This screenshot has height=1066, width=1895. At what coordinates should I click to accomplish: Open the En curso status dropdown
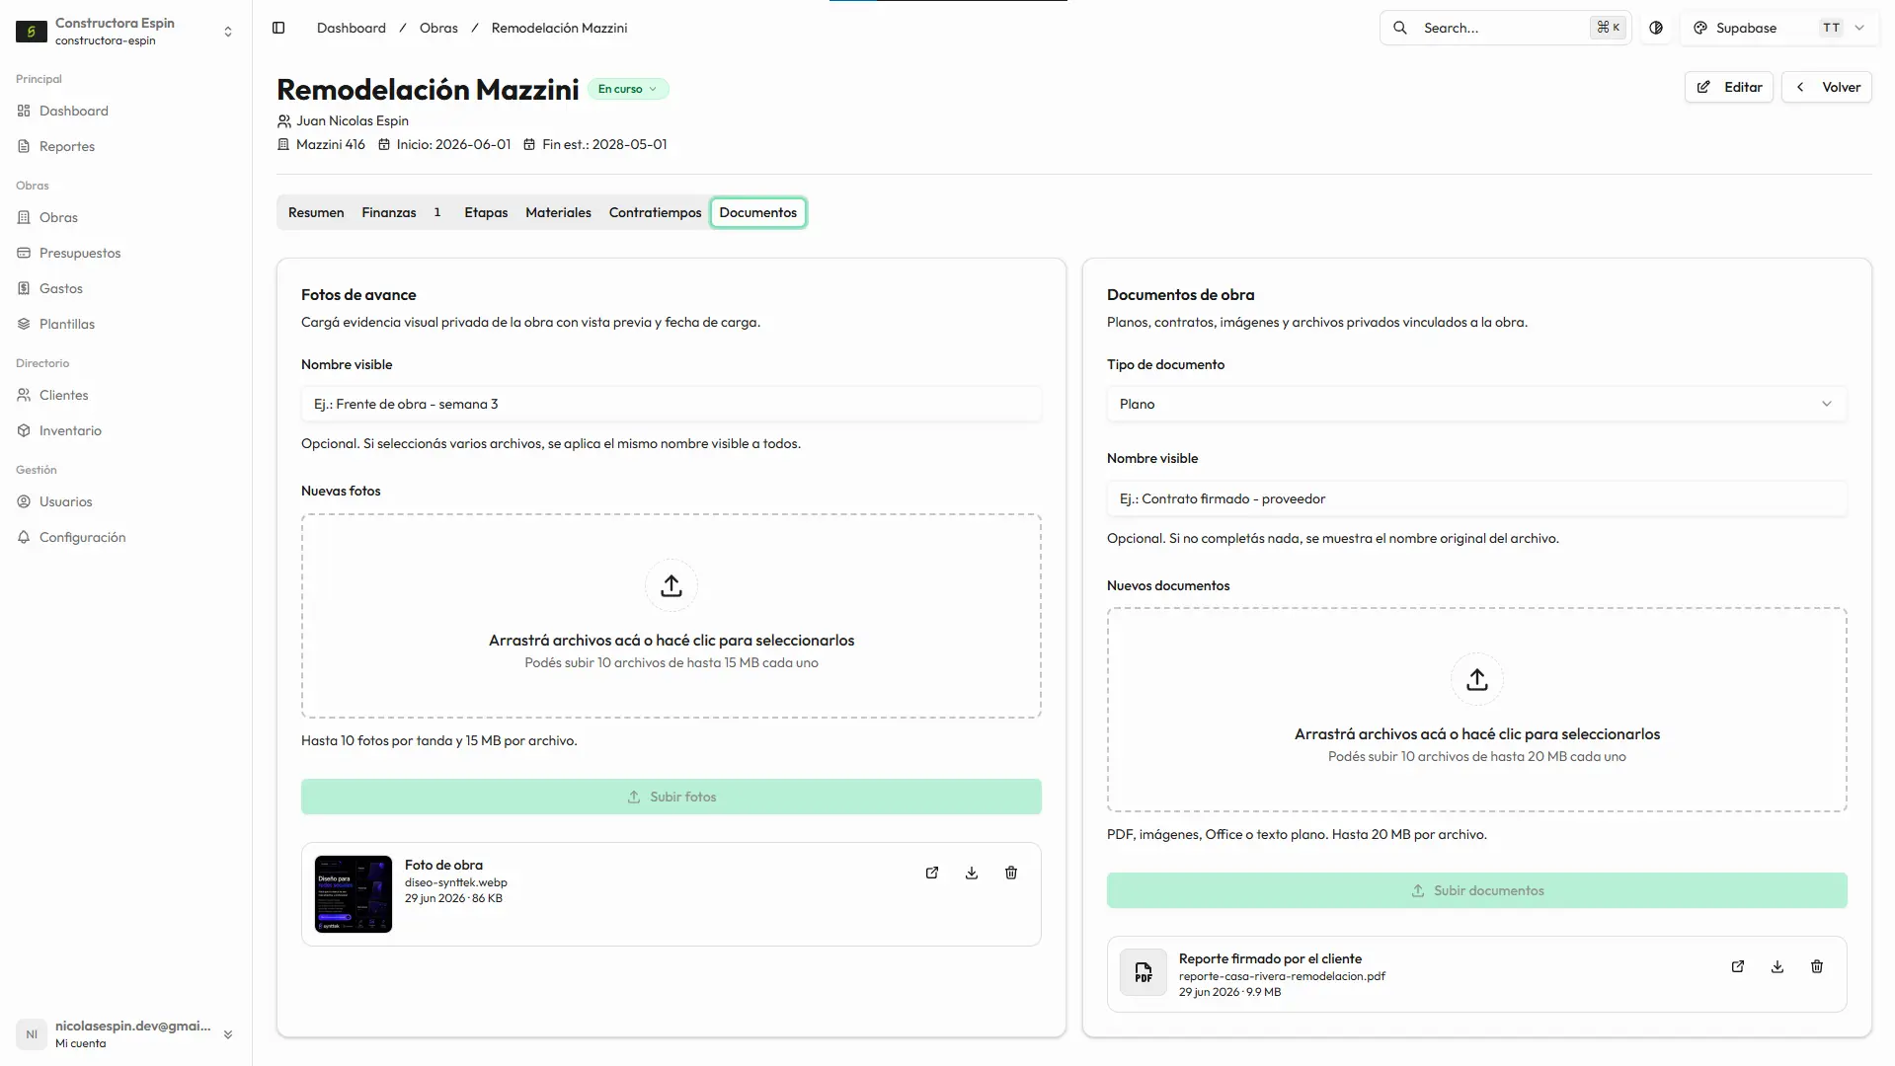[x=628, y=89]
